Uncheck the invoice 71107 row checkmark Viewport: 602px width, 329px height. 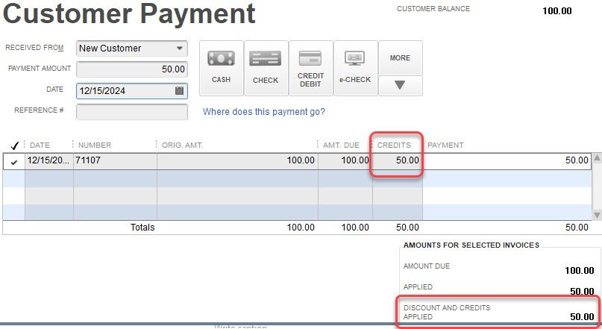[x=14, y=161]
